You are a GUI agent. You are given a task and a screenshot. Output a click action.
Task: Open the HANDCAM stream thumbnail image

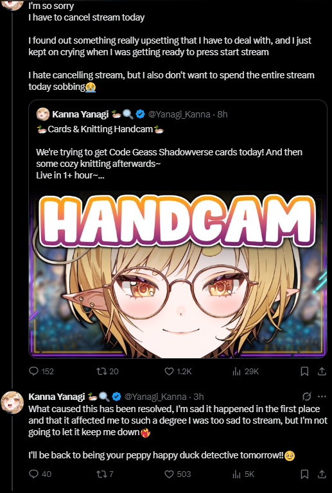pyautogui.click(x=178, y=274)
